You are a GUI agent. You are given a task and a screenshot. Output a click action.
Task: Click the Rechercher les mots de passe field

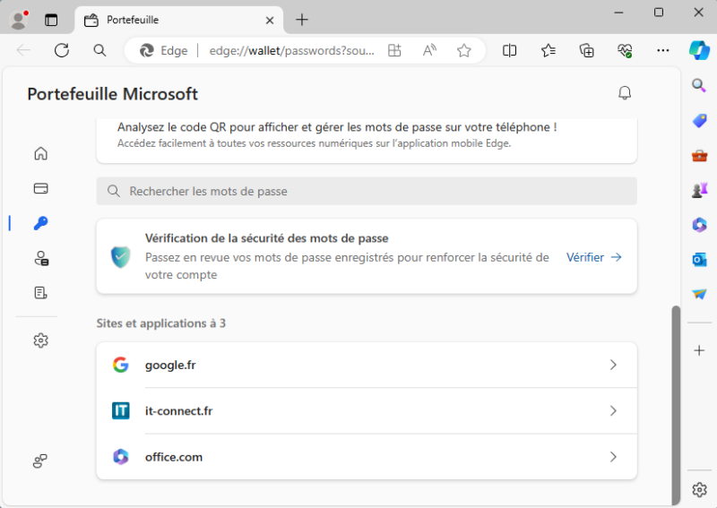pyautogui.click(x=367, y=191)
